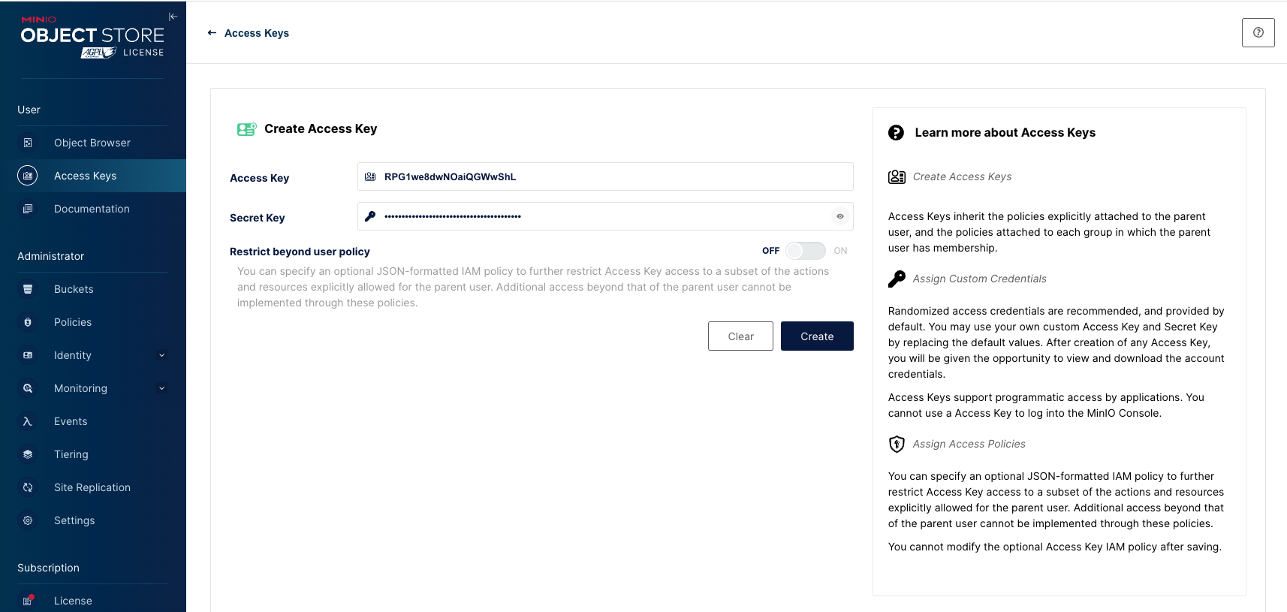Click the Events lambda icon
The image size is (1287, 612).
(x=28, y=421)
